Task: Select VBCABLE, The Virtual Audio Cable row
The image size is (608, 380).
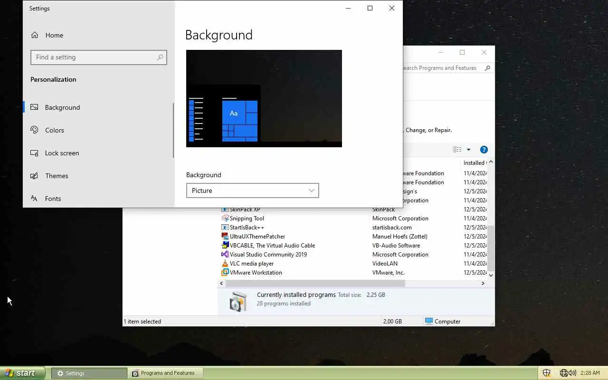Action: click(x=353, y=246)
